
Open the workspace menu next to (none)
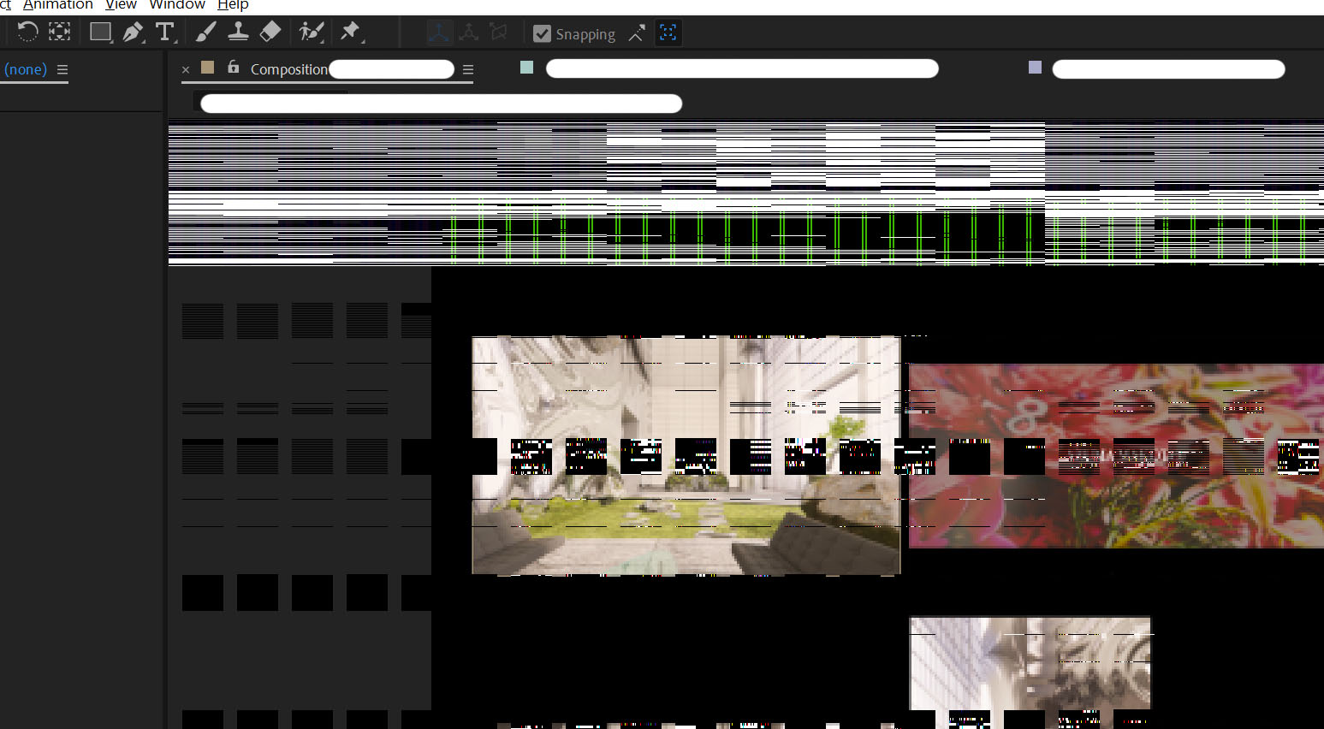click(62, 69)
